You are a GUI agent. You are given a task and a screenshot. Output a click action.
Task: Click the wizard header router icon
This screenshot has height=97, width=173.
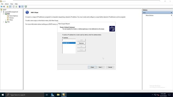point(112,29)
